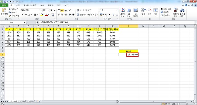Click the Insert Function fx button
Screen dimensions: 197x105
pos(37,22)
